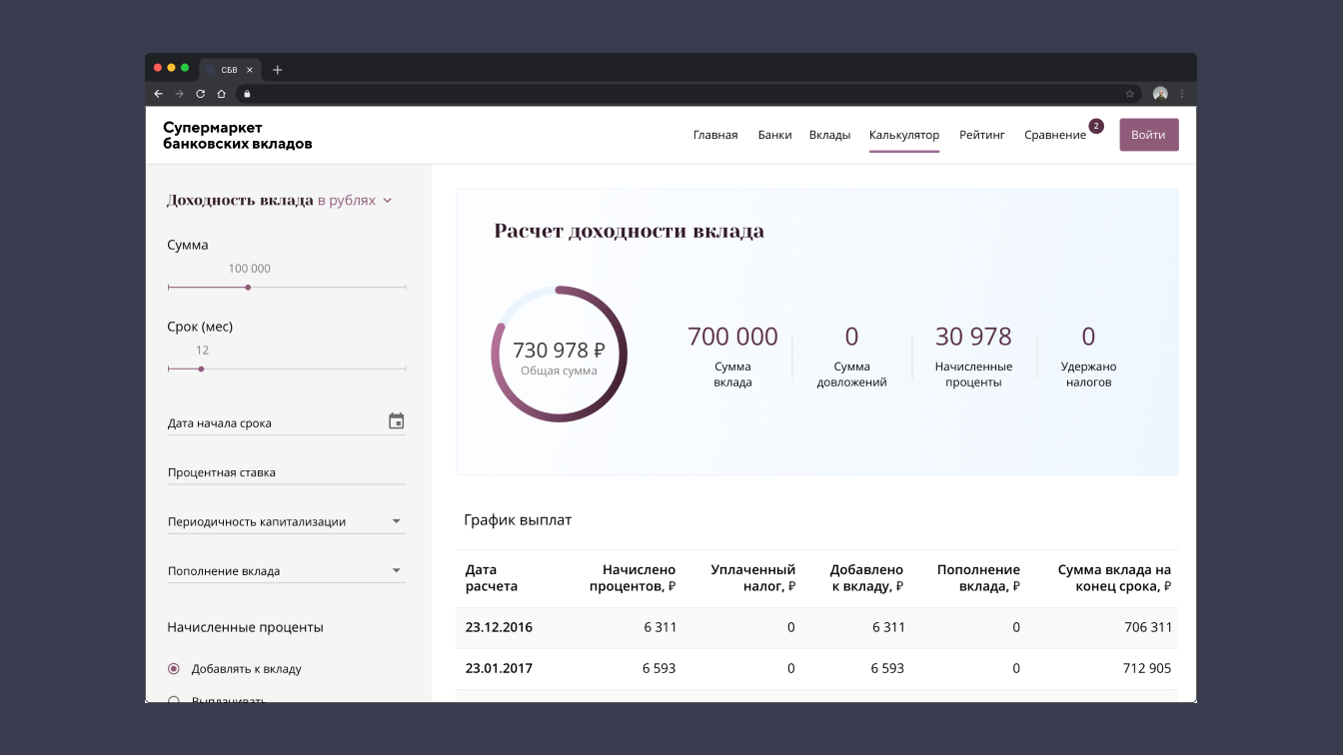Select the Добавлять к вкладу radio option
Screen dimensions: 1343x755
coord(174,669)
